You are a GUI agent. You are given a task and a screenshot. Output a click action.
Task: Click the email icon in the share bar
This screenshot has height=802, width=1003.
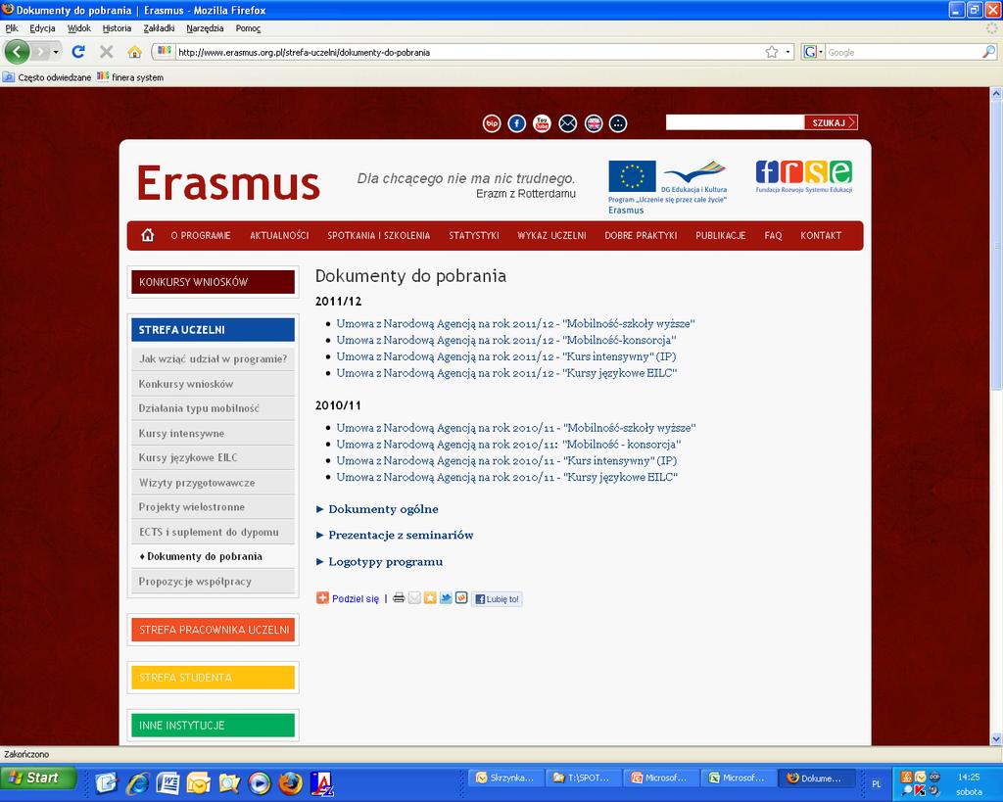pyautogui.click(x=414, y=598)
